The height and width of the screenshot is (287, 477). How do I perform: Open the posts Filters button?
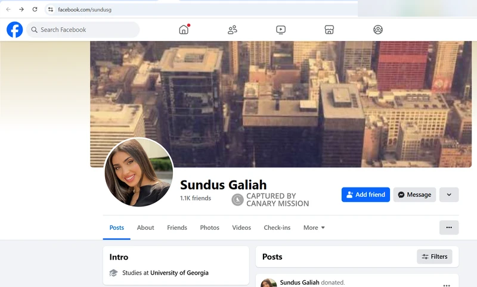[434, 257]
